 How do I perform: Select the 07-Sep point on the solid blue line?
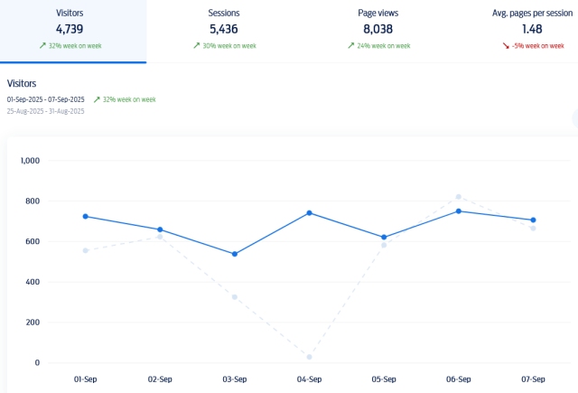point(533,220)
